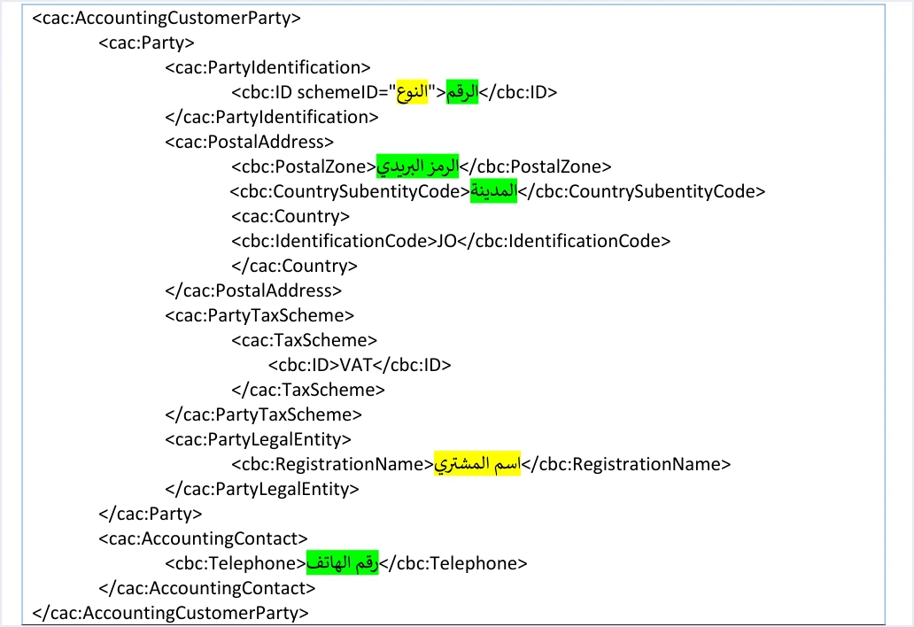Image resolution: width=914 pixels, height=627 pixels.
Task: Click the opening cbc:Telephone tag
Action: 236,563
